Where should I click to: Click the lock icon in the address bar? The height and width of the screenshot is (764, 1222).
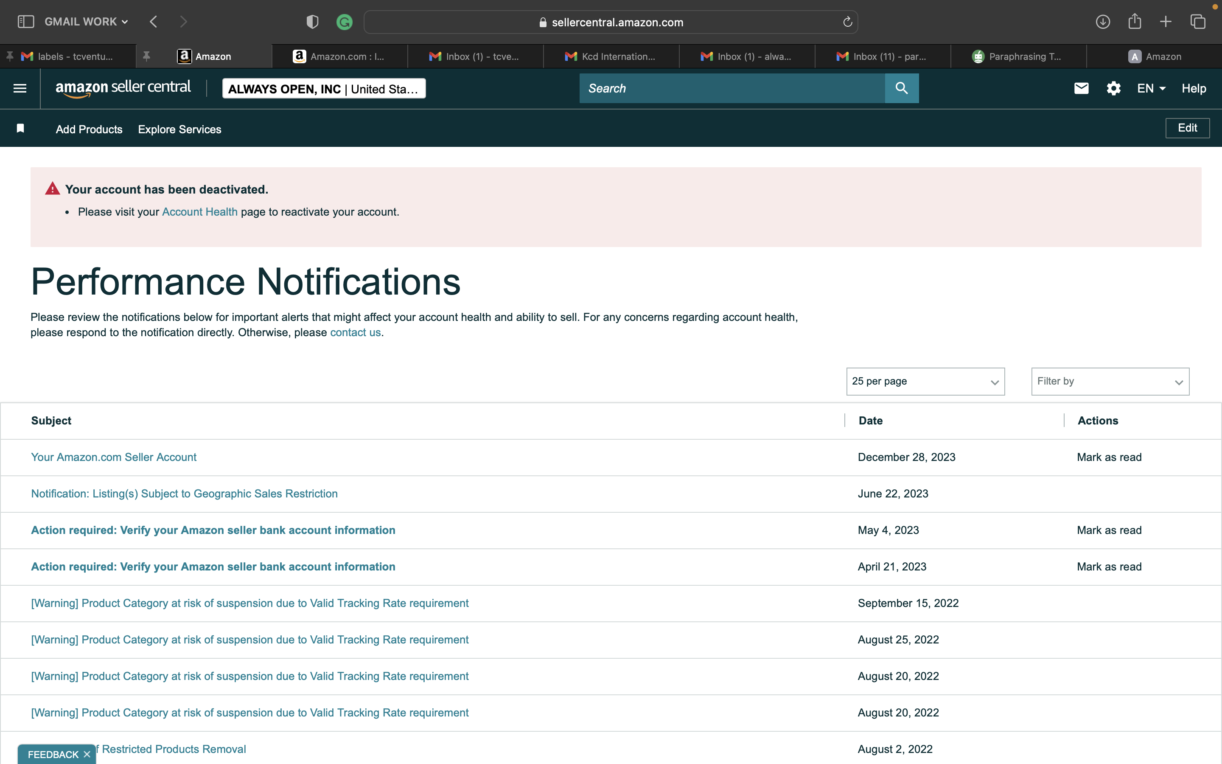[543, 22]
